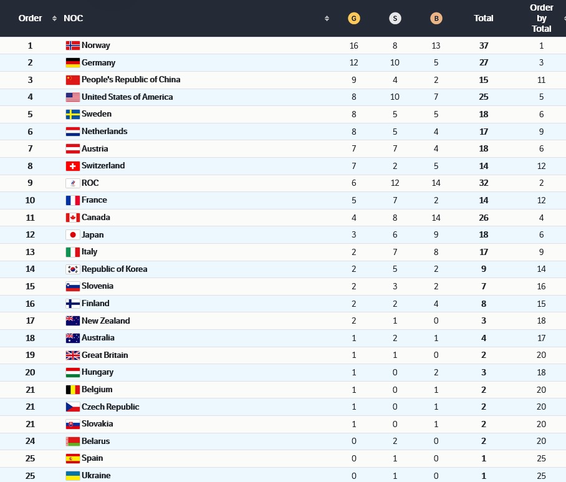Image resolution: width=566 pixels, height=482 pixels.
Task: Sort table by Total column header
Action: pos(484,19)
